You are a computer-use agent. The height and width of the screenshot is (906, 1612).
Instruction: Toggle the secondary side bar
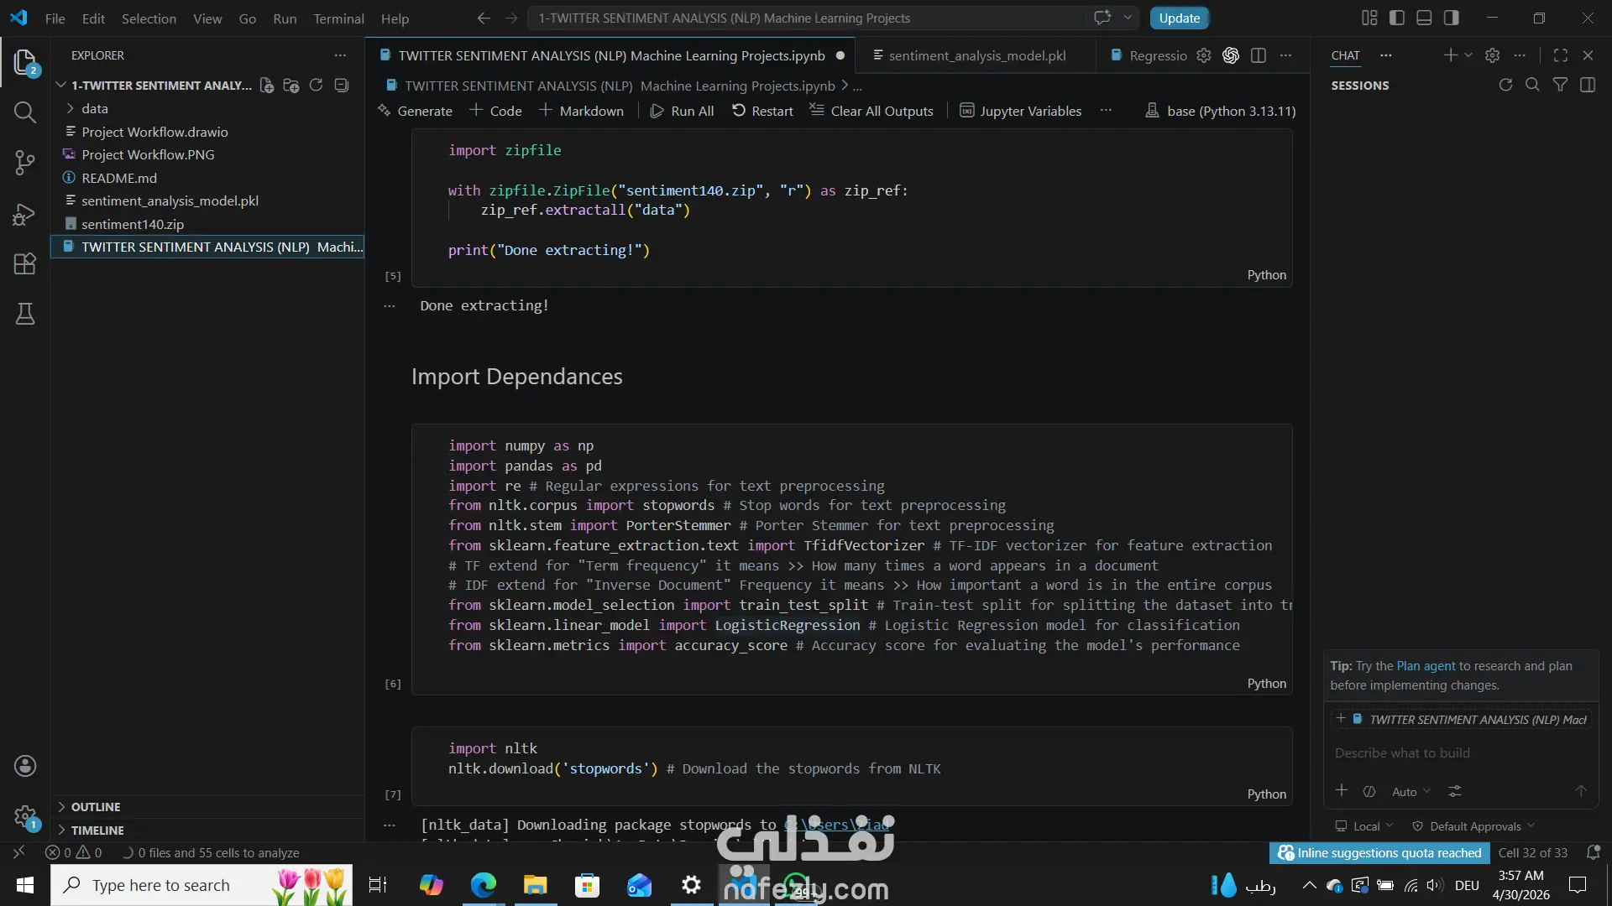click(x=1451, y=18)
